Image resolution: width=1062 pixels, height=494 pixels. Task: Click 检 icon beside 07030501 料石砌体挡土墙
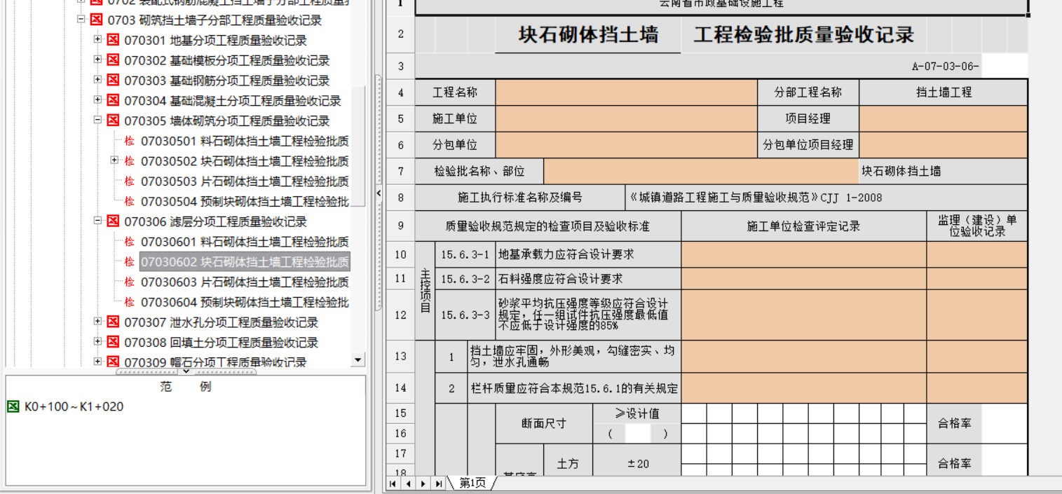pos(130,141)
